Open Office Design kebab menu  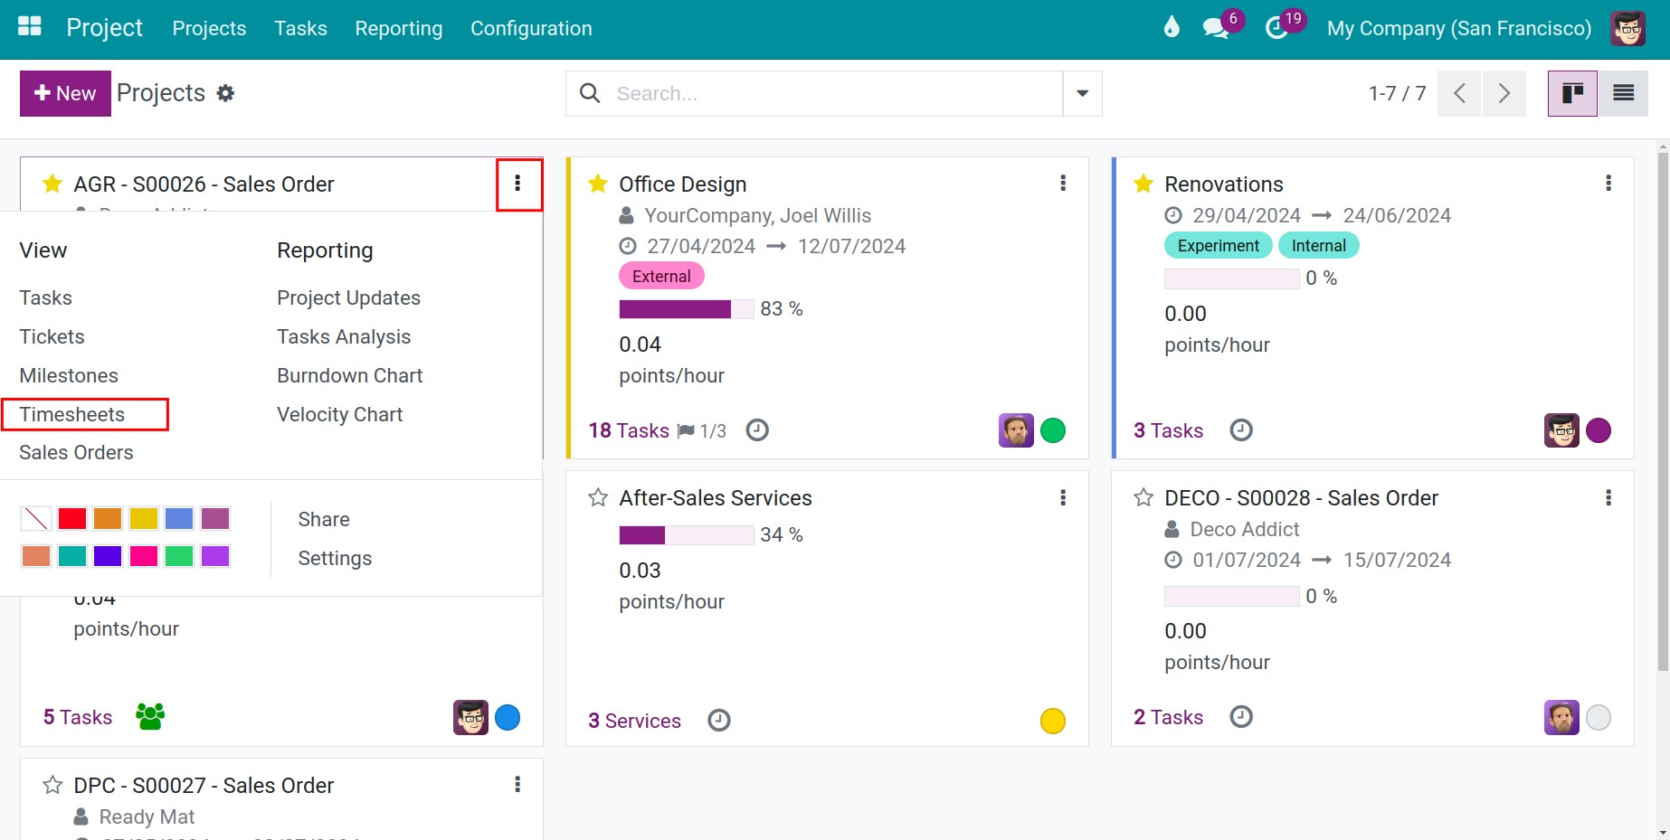1063,184
